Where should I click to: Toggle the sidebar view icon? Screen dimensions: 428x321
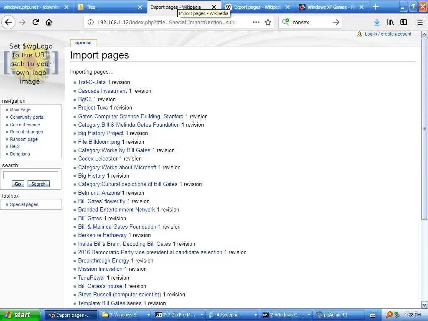404,23
